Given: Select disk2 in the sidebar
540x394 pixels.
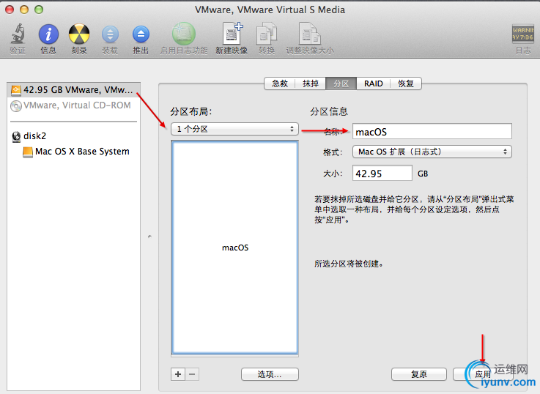Looking at the screenshot, I should pyautogui.click(x=74, y=136).
